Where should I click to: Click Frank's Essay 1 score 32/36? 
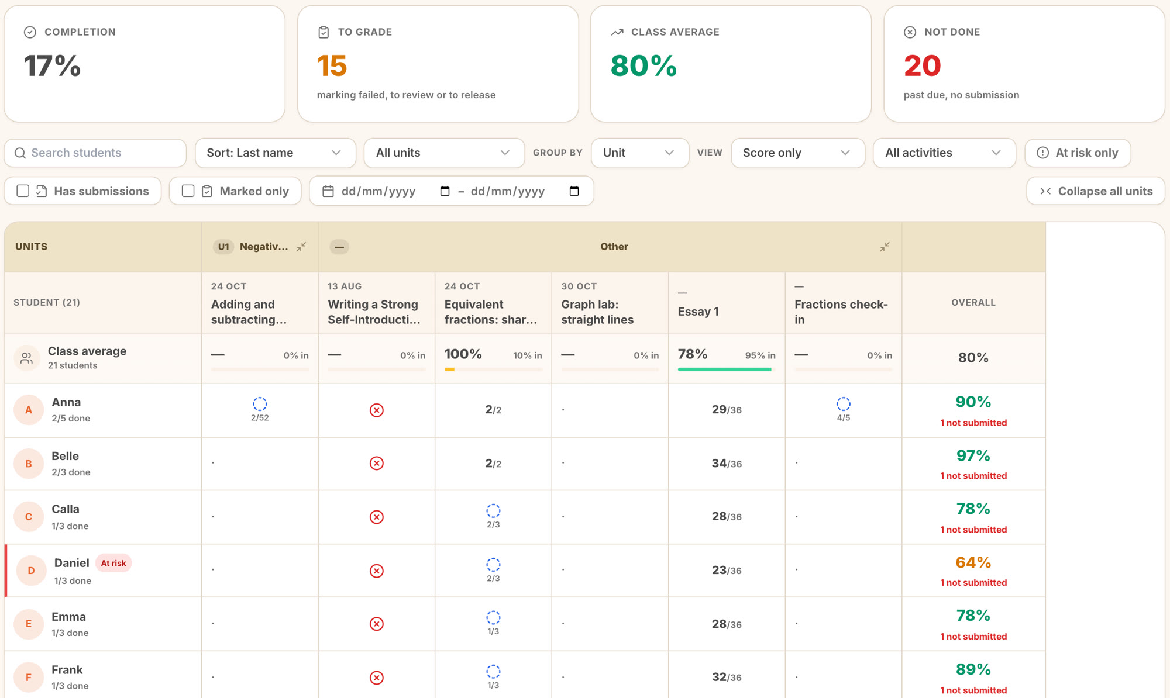click(727, 678)
